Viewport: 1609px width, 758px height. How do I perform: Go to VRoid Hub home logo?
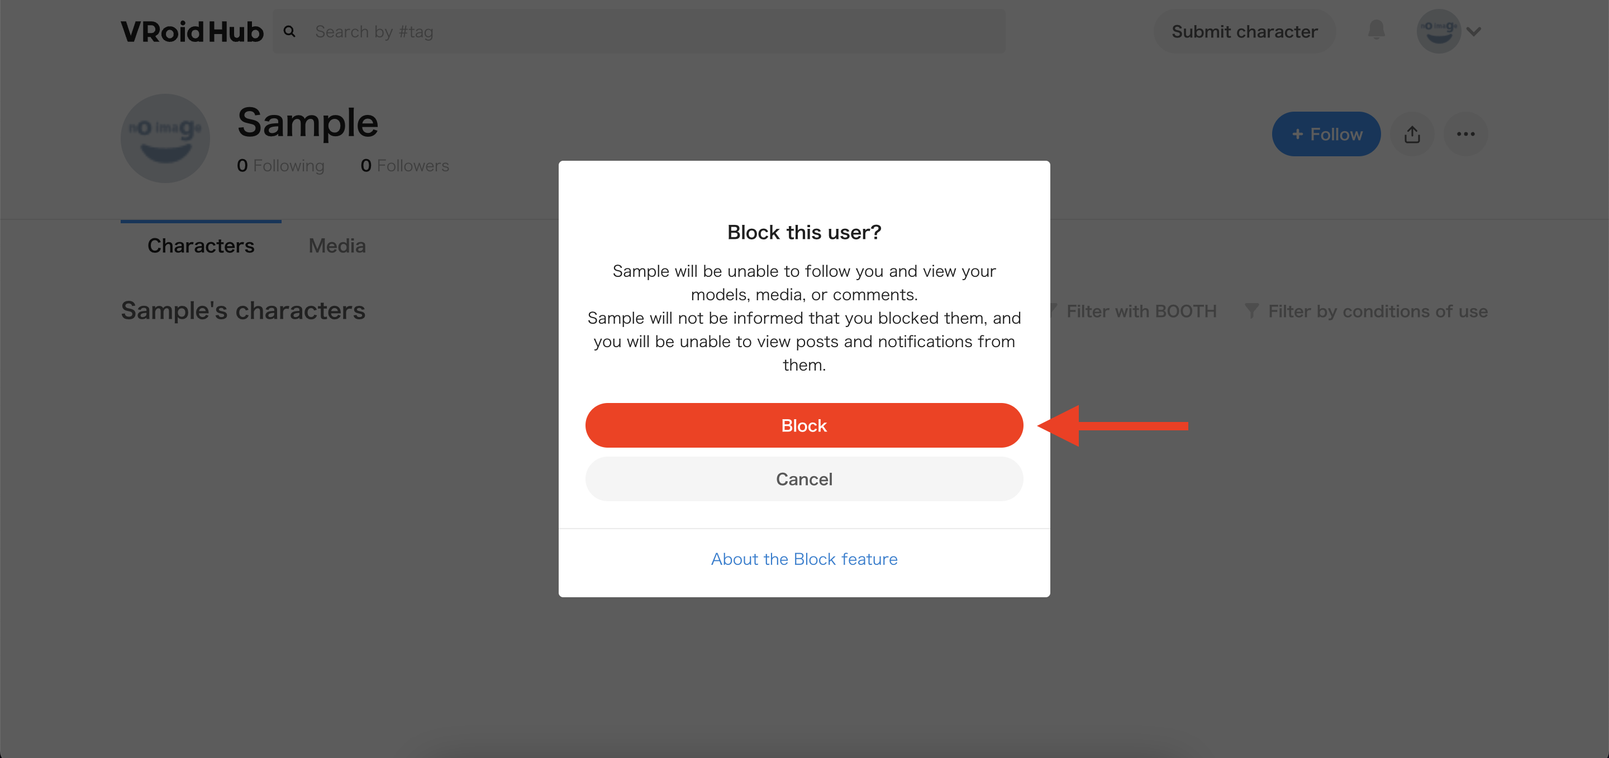tap(192, 31)
